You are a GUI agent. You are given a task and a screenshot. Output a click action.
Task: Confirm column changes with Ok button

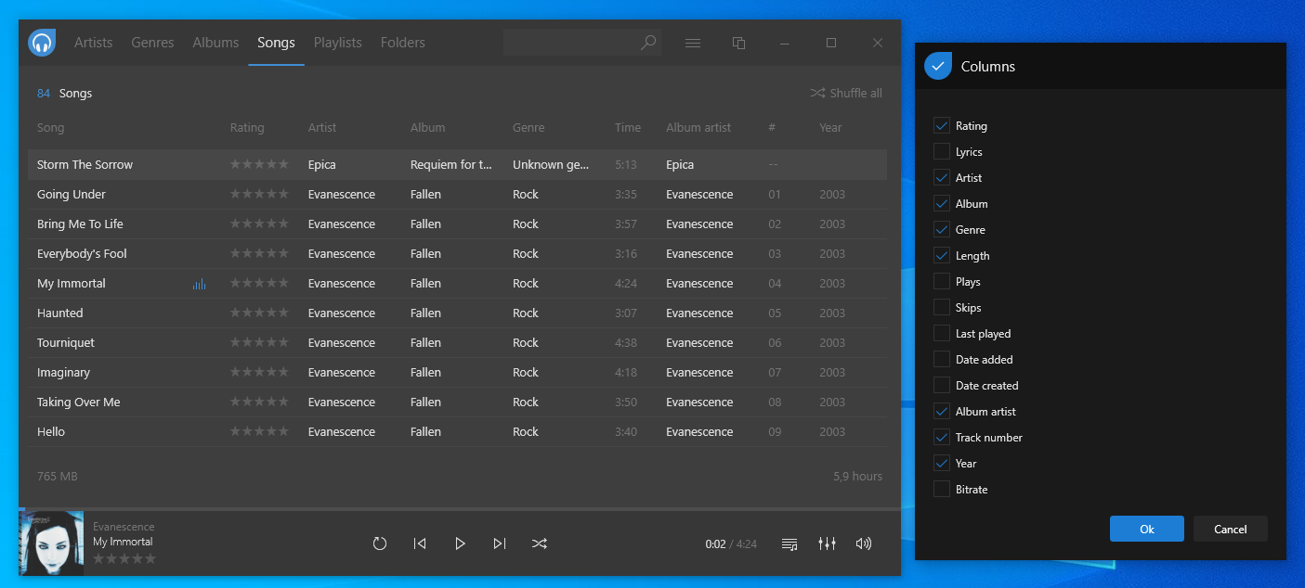point(1146,528)
